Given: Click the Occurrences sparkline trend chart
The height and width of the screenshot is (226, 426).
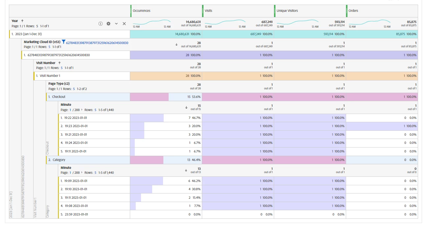Looking at the screenshot, I should click(152, 23).
